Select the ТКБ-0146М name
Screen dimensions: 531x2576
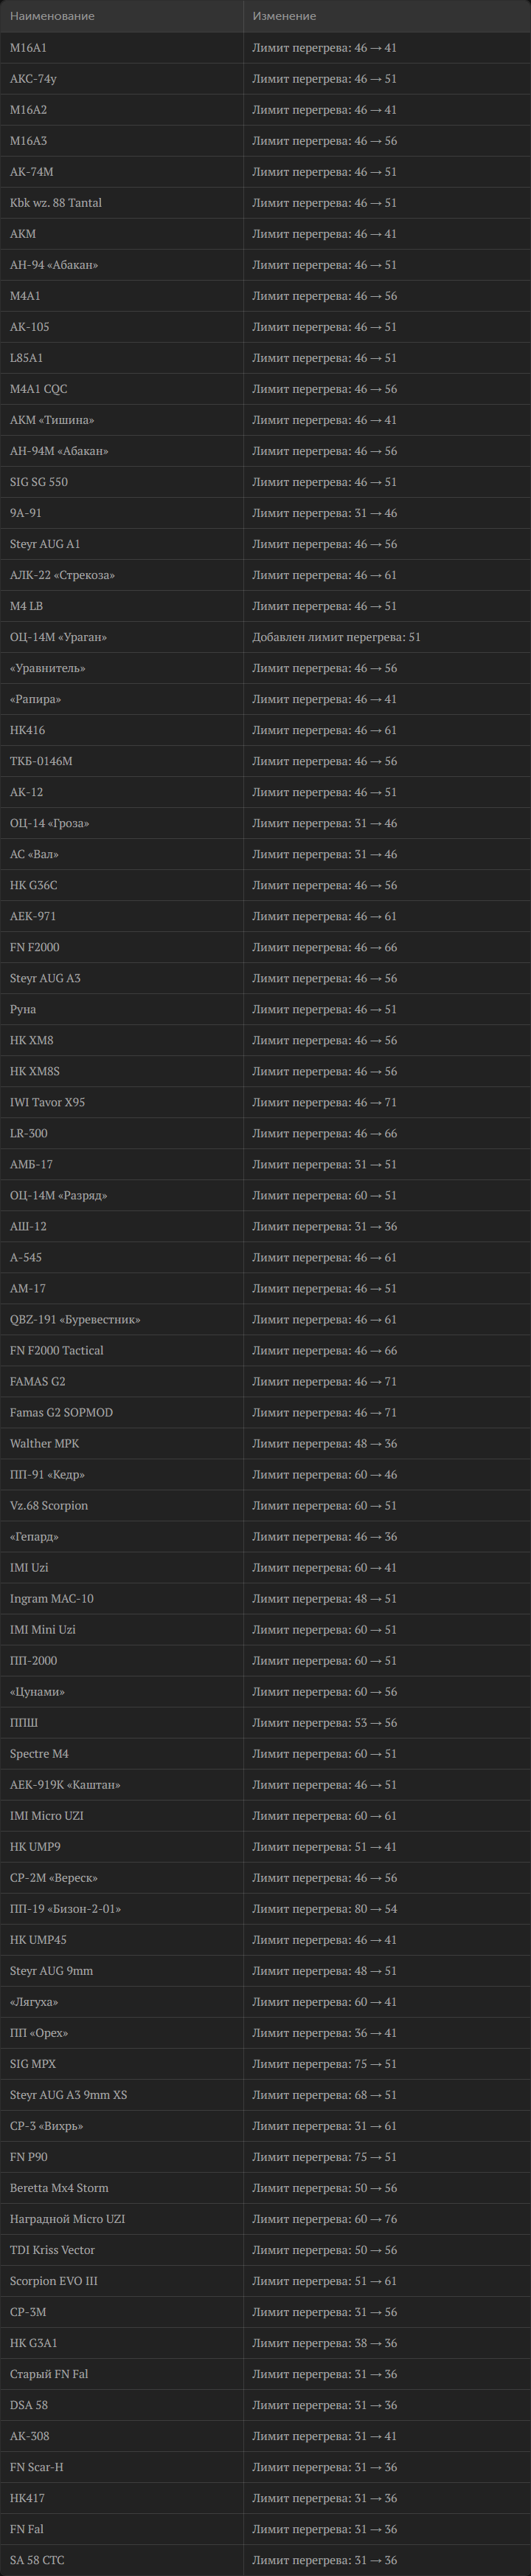point(41,761)
